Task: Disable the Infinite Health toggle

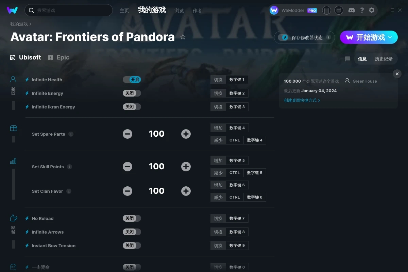Action: click(x=132, y=80)
